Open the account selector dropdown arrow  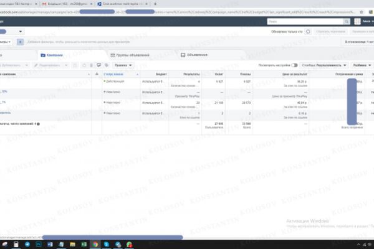click(21, 32)
